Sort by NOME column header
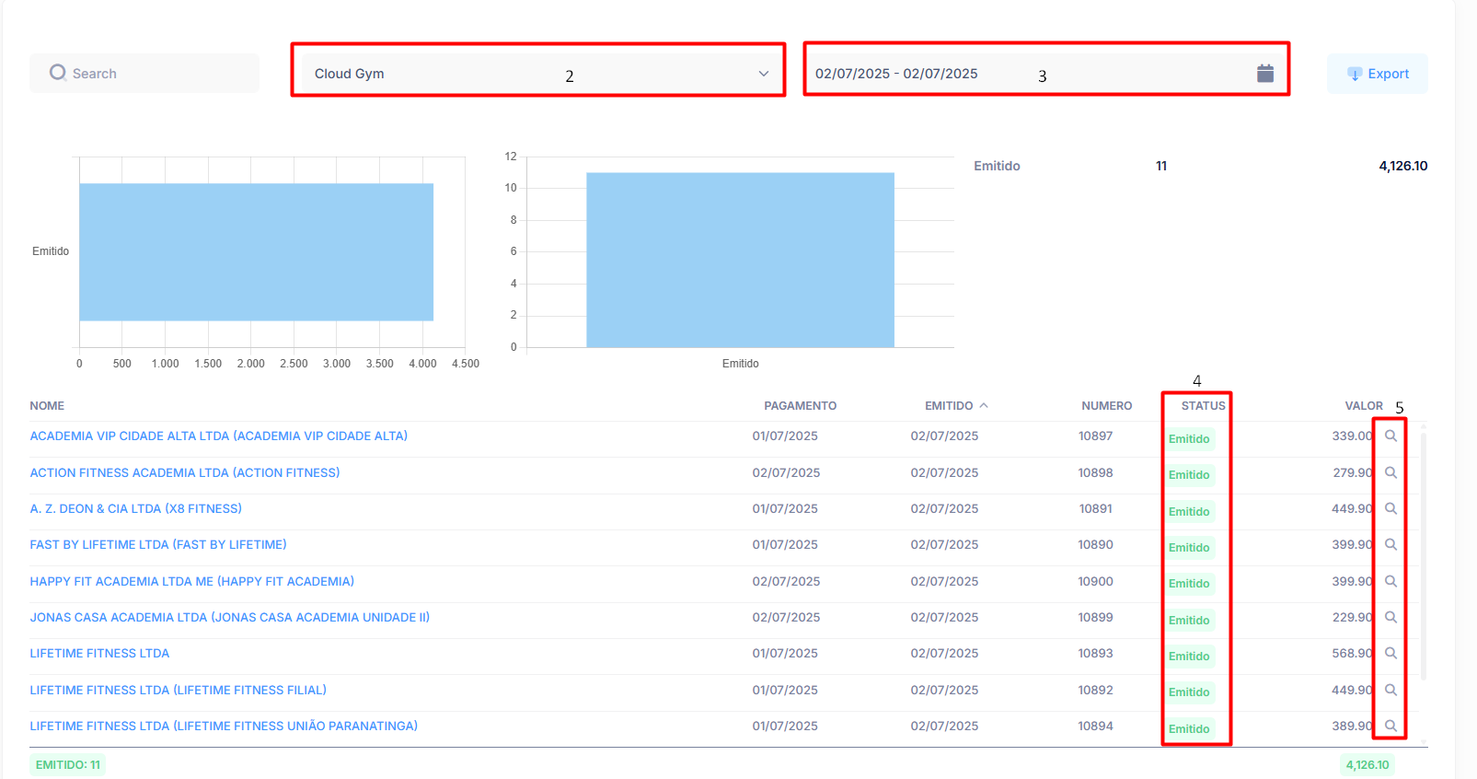The height and width of the screenshot is (779, 1477). tap(47, 406)
